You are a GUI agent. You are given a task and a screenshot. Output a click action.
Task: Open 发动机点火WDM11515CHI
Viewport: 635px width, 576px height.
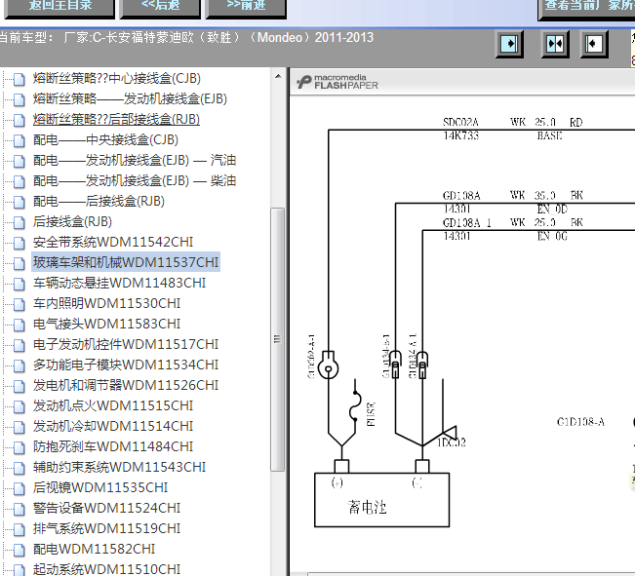click(x=113, y=405)
